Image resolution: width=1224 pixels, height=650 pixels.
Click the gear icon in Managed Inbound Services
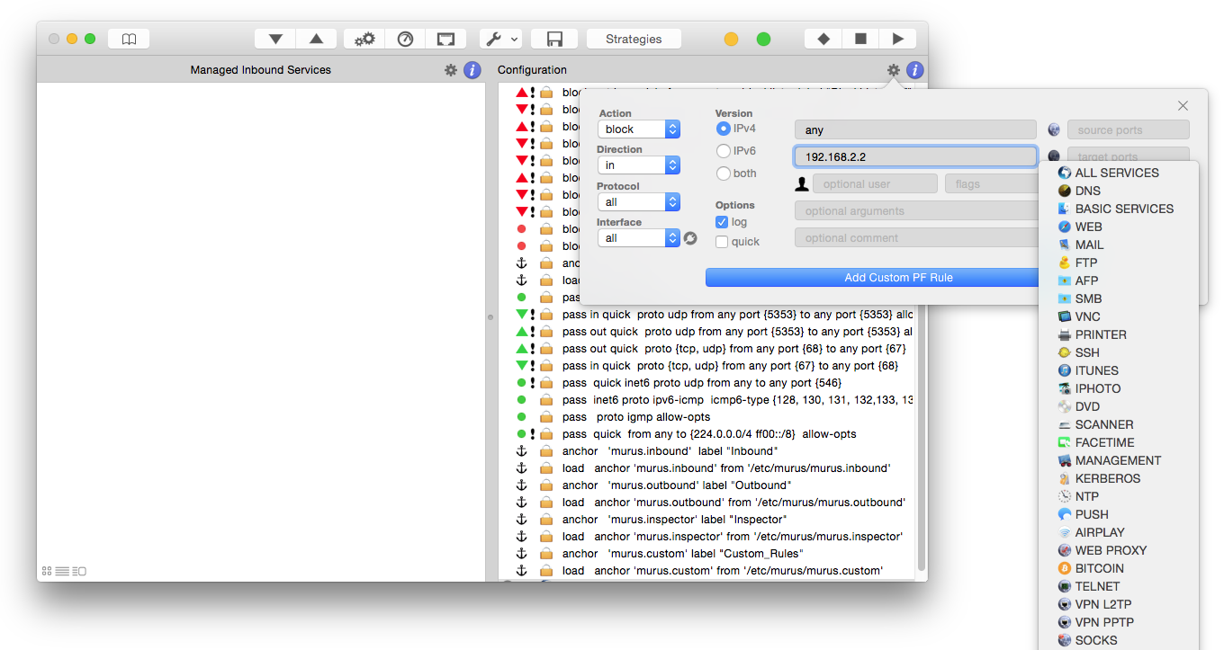pos(451,70)
